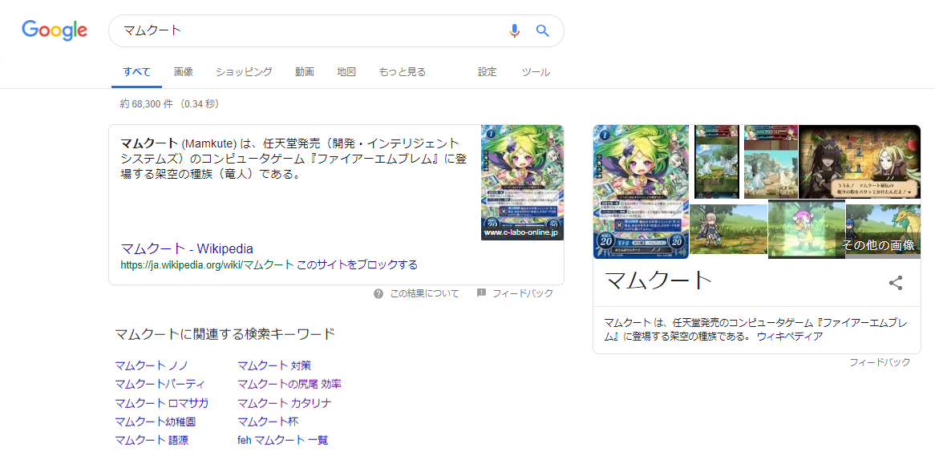The image size is (935, 460).
Task: Open the large card image in knowledge panel
Action: click(641, 192)
